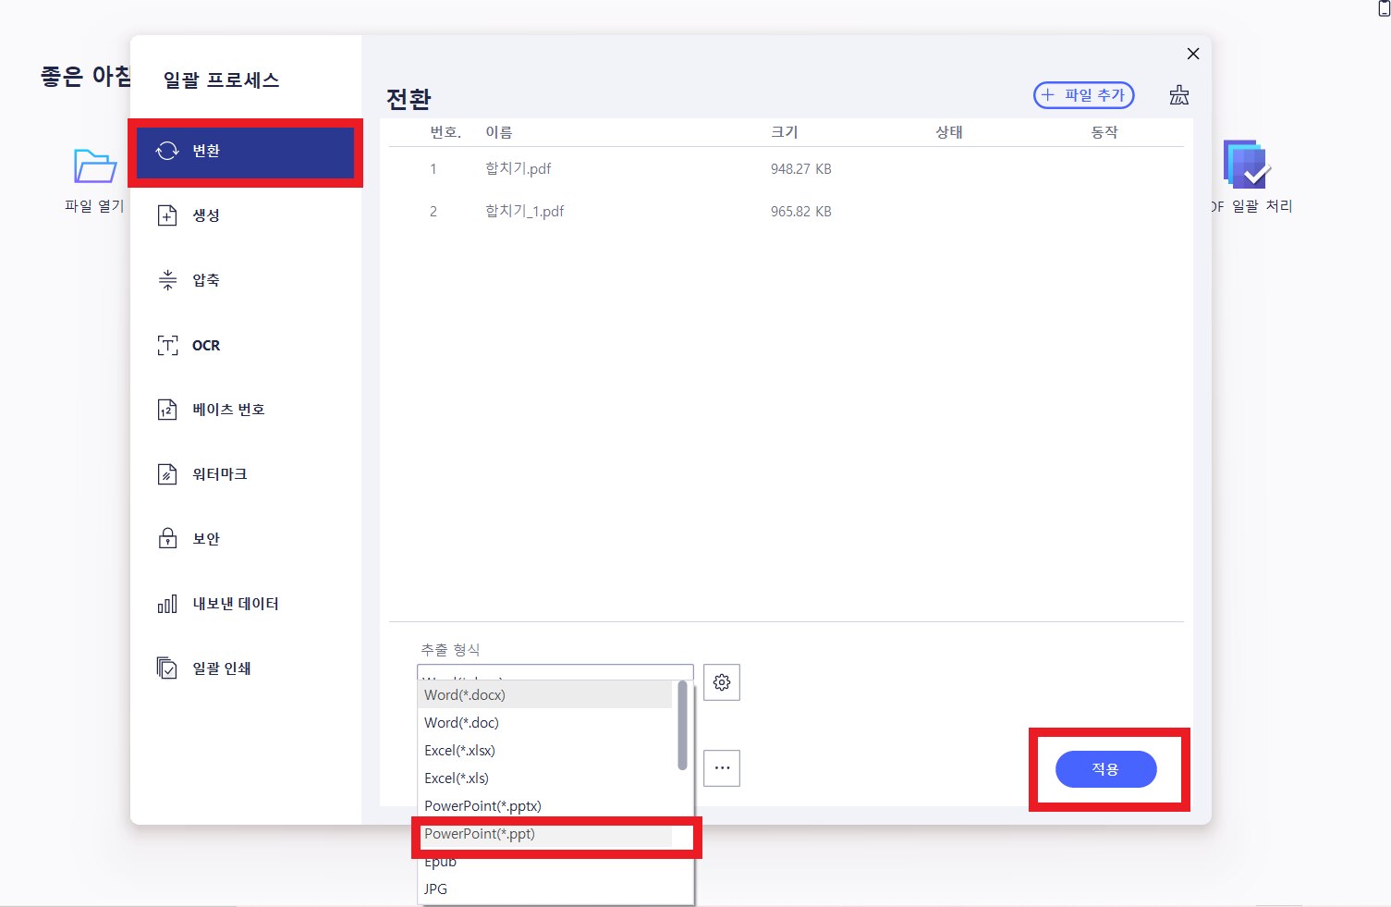
Task: Click the clear list broom icon
Action: click(1178, 95)
